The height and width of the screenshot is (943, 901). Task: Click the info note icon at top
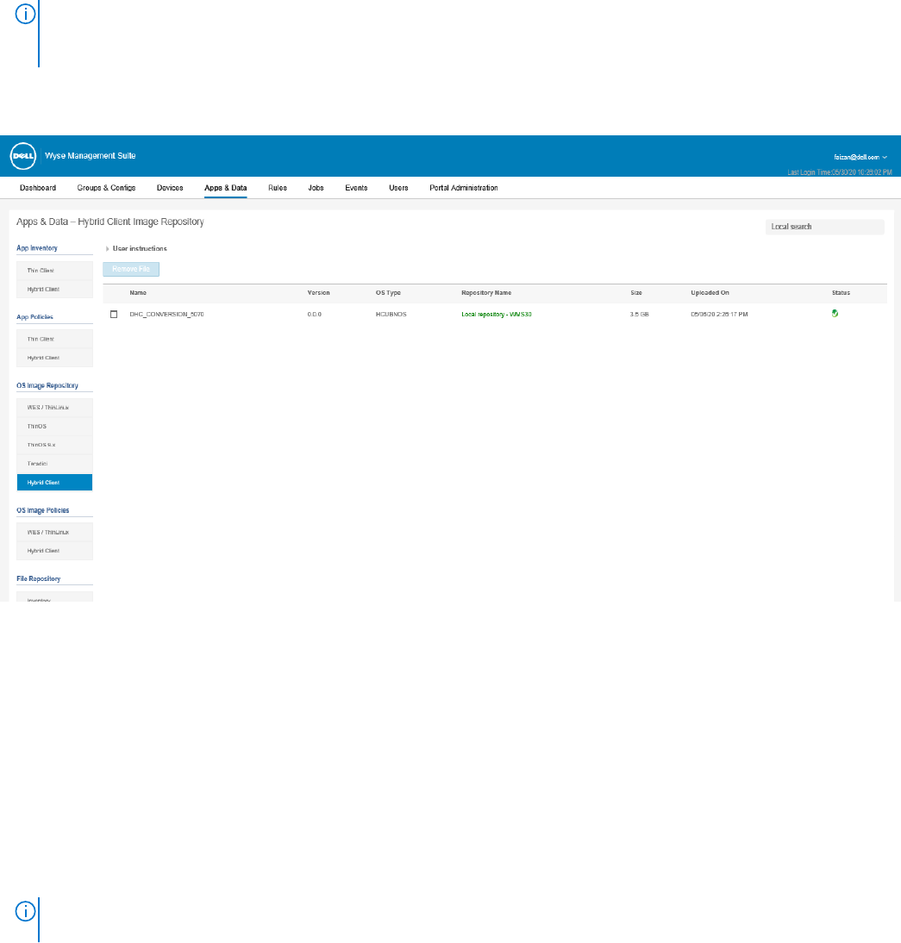point(26,17)
